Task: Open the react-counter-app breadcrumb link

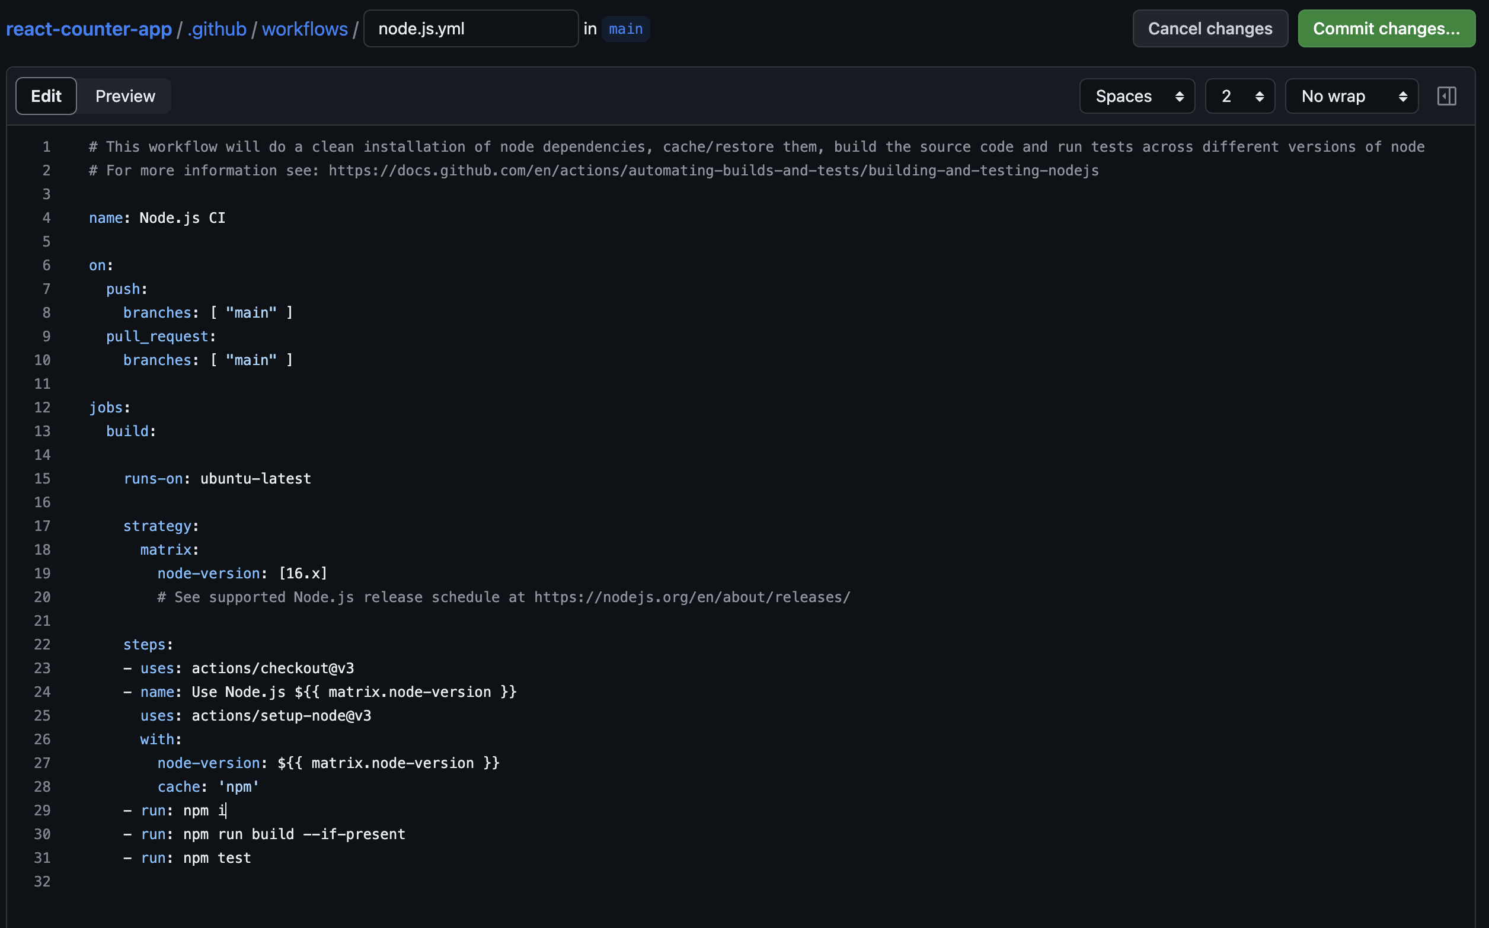Action: point(89,29)
